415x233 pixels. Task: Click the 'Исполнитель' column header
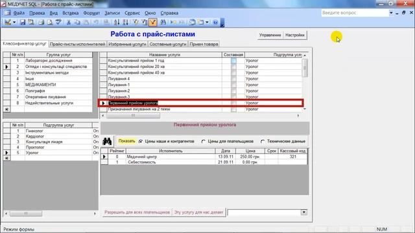pyautogui.click(x=171, y=151)
